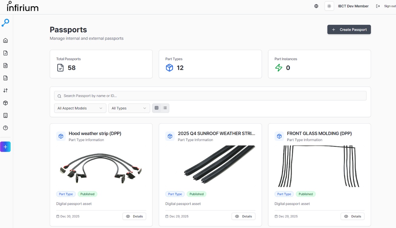
Task: Open the search magnifier icon in the sidebar
Action: 5,23
